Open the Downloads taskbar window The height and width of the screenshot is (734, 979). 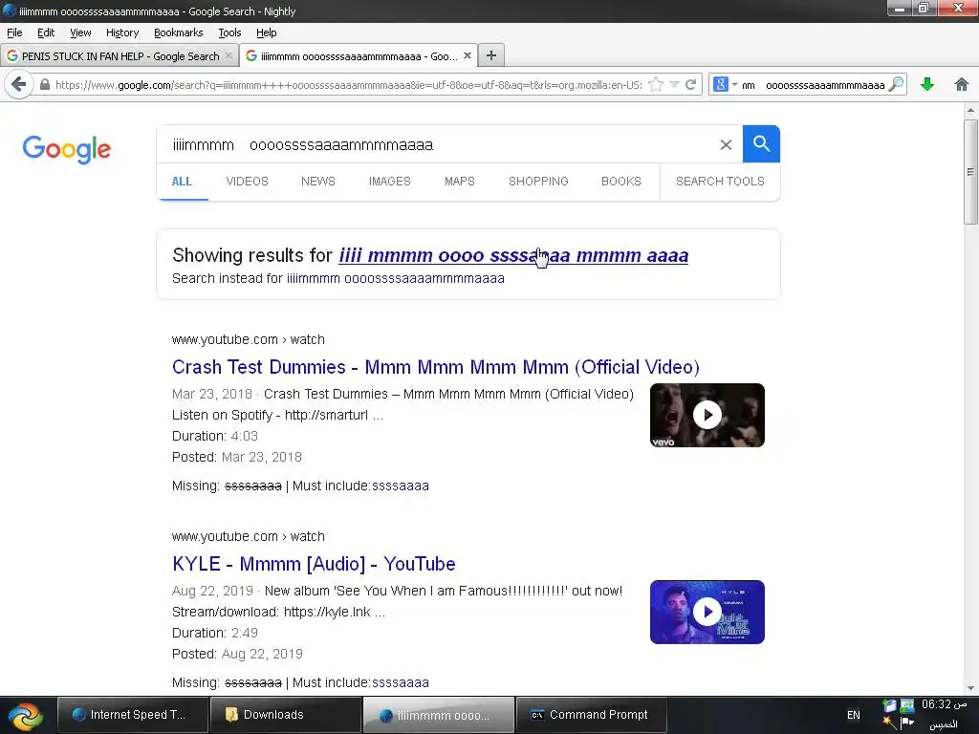(x=285, y=715)
